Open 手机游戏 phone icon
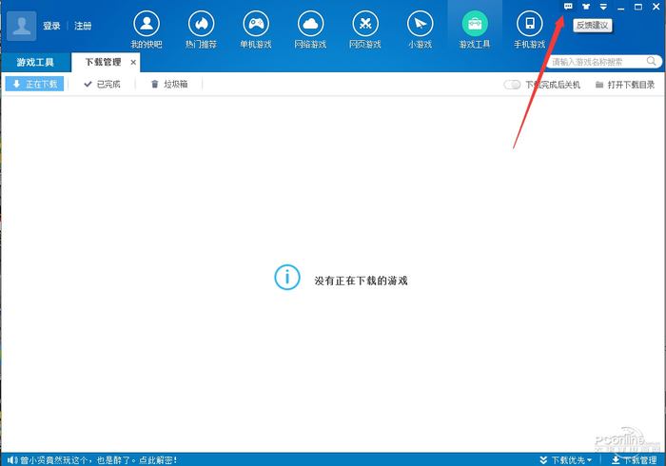The height and width of the screenshot is (466, 666). pyautogui.click(x=530, y=24)
